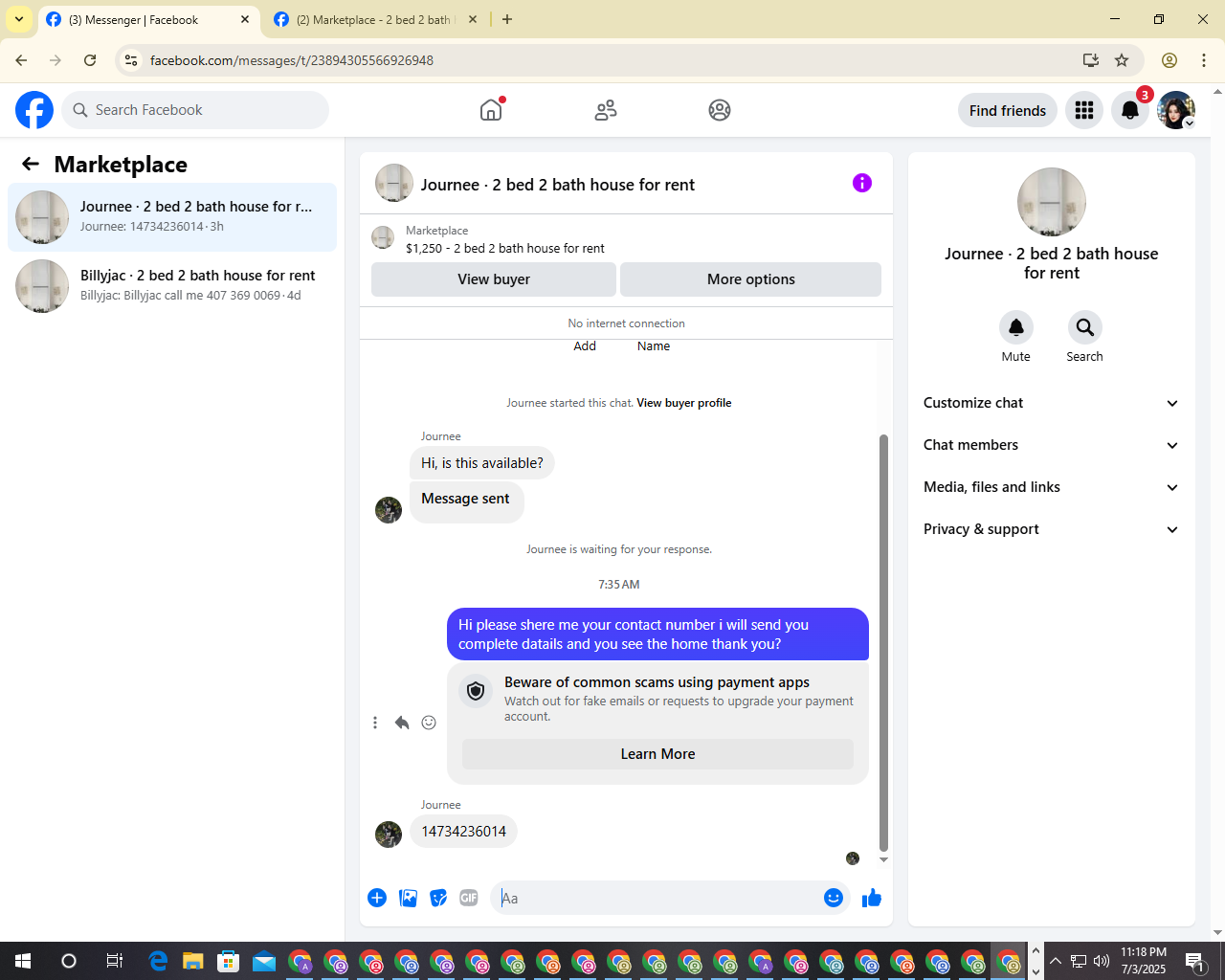
Task: Open the Facebook logo home link
Action: [x=34, y=110]
